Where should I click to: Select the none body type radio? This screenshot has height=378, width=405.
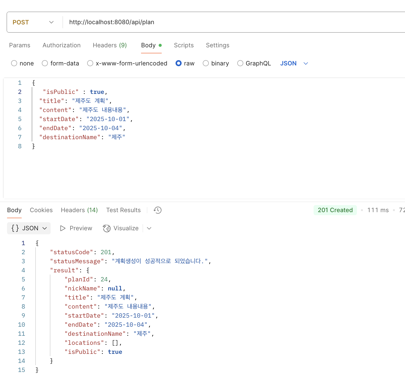tap(14, 63)
